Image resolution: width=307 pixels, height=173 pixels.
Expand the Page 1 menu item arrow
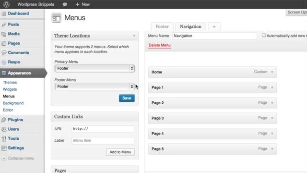coord(272,87)
